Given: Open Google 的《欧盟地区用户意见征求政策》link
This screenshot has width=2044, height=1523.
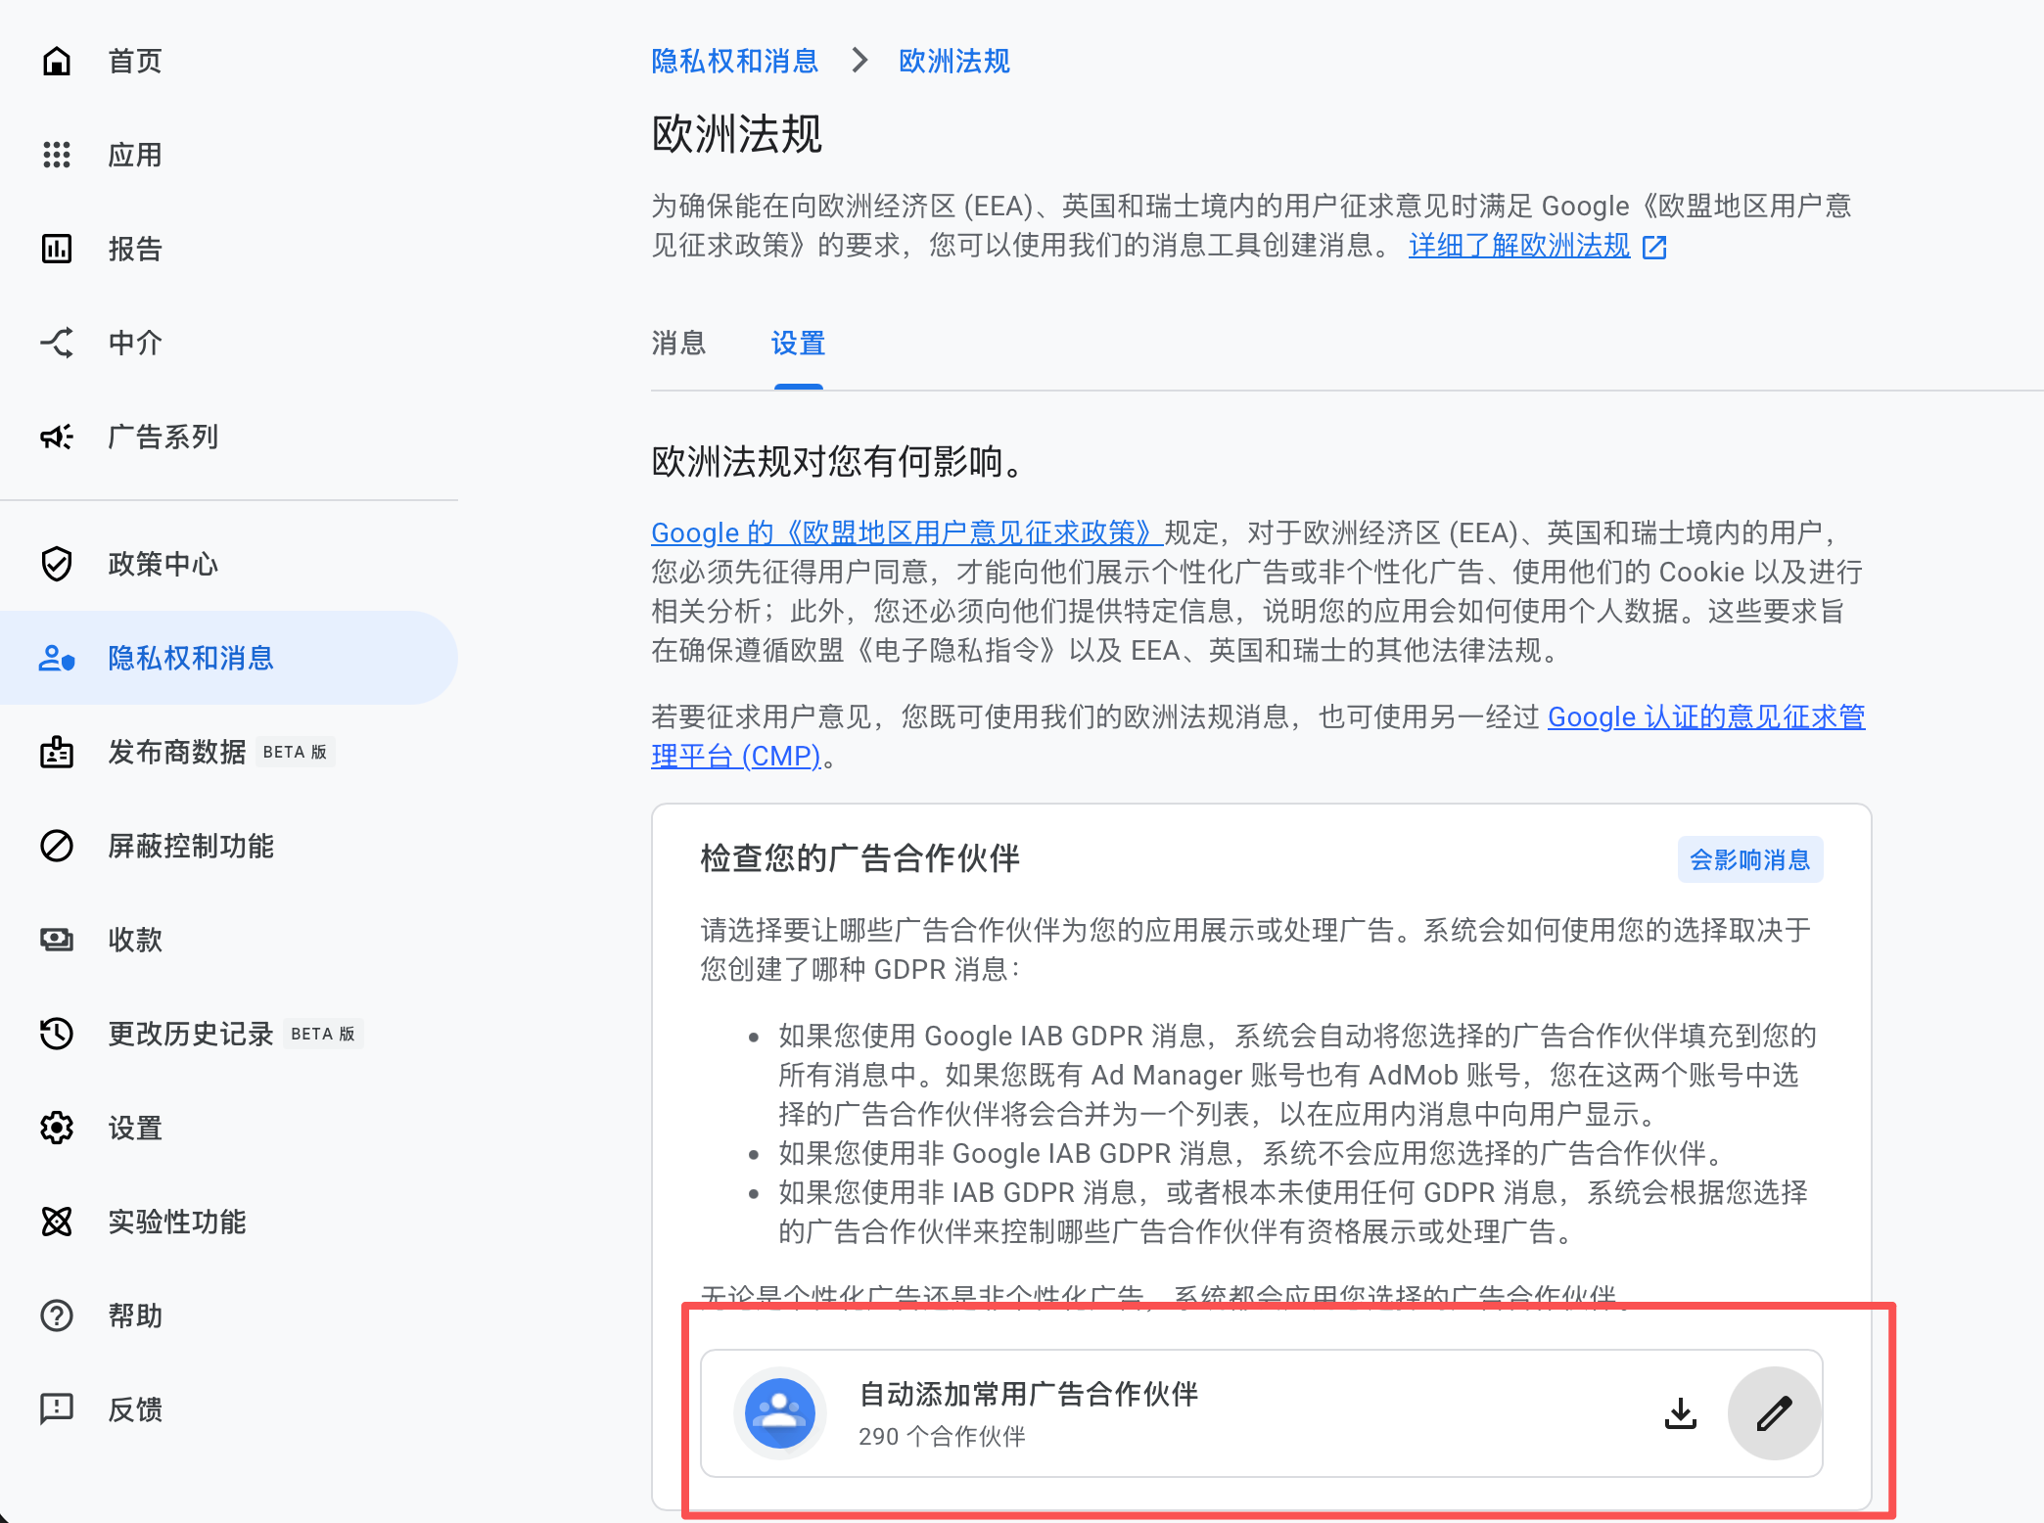Looking at the screenshot, I should coord(907,532).
